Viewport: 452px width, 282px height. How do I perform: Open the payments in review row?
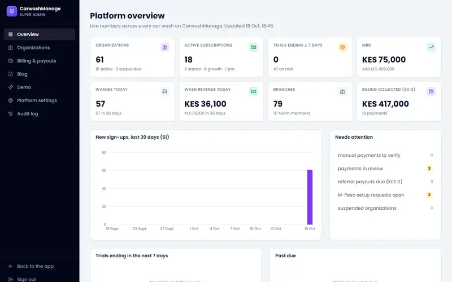click(385, 169)
